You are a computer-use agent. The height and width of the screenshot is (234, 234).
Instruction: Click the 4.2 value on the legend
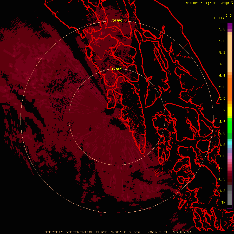pyautogui.click(x=222, y=110)
